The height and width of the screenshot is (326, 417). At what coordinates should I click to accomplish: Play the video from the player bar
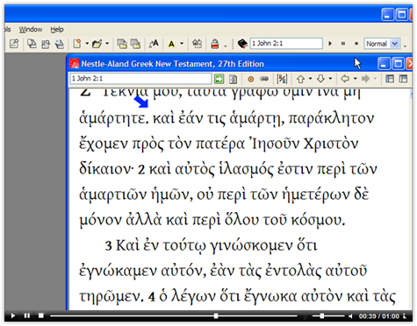[13, 315]
